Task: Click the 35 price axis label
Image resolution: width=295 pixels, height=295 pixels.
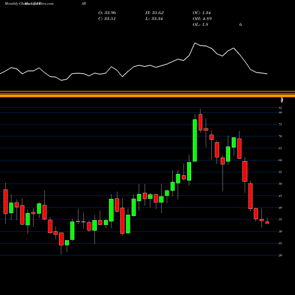Action: [280, 219]
